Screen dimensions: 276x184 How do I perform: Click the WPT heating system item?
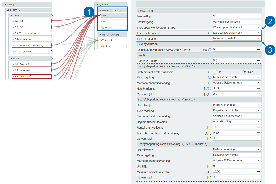114,21
